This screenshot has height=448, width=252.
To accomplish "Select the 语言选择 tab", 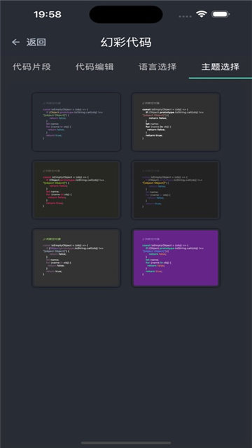I will coord(157,67).
